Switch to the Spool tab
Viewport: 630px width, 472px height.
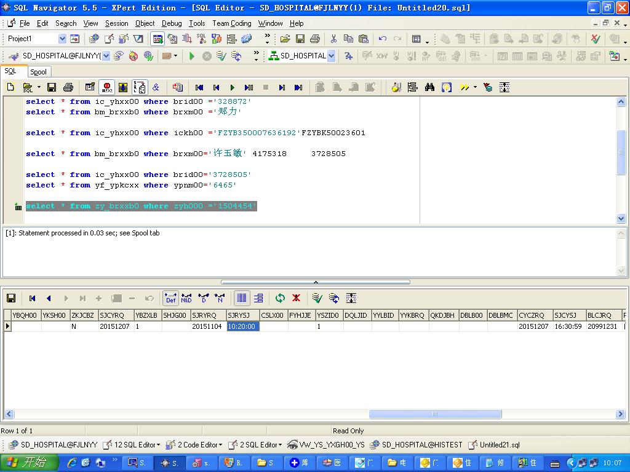point(38,72)
